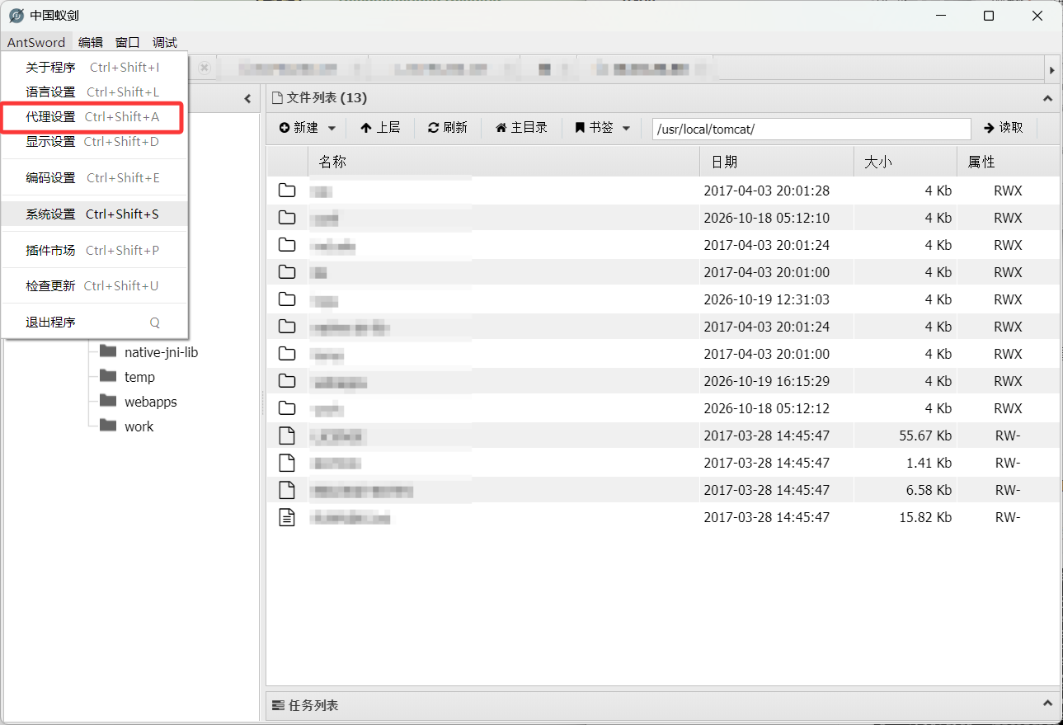Image resolution: width=1063 pixels, height=725 pixels.
Task: Sort by the 名称 column header
Action: [503, 162]
